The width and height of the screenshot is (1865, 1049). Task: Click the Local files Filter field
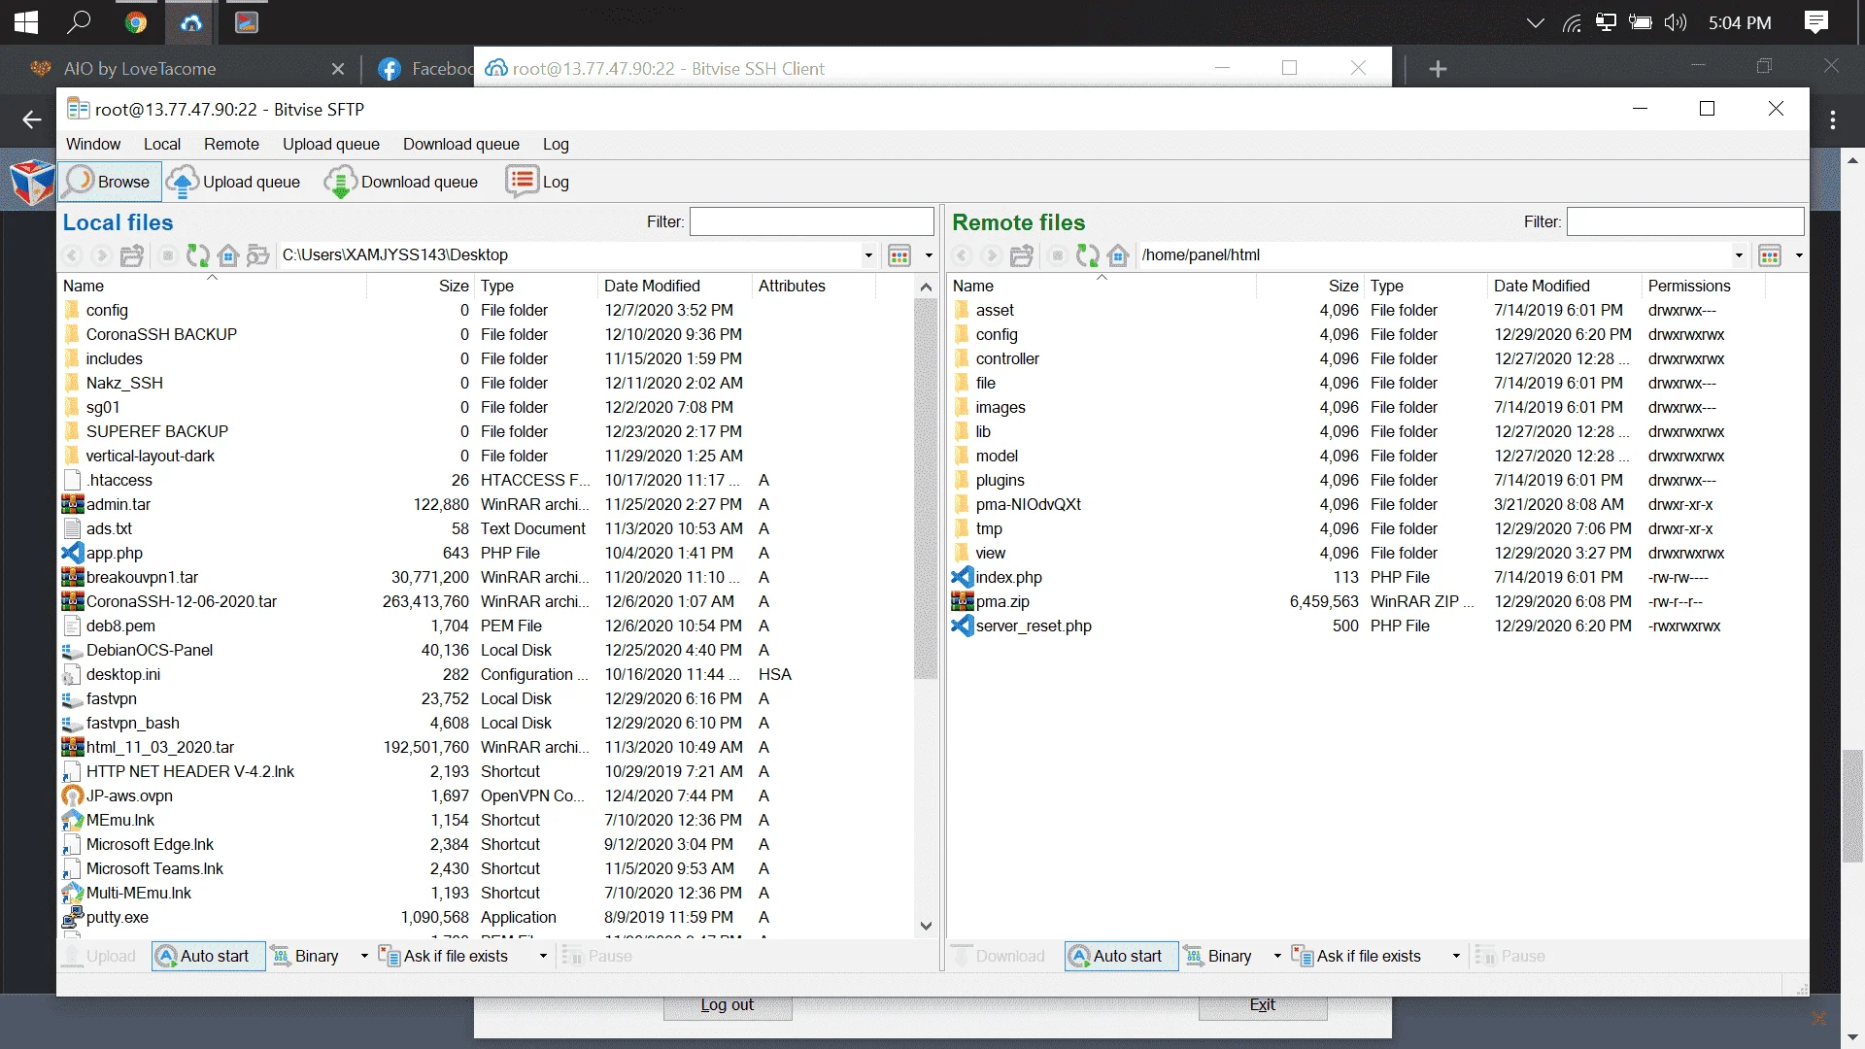click(811, 222)
